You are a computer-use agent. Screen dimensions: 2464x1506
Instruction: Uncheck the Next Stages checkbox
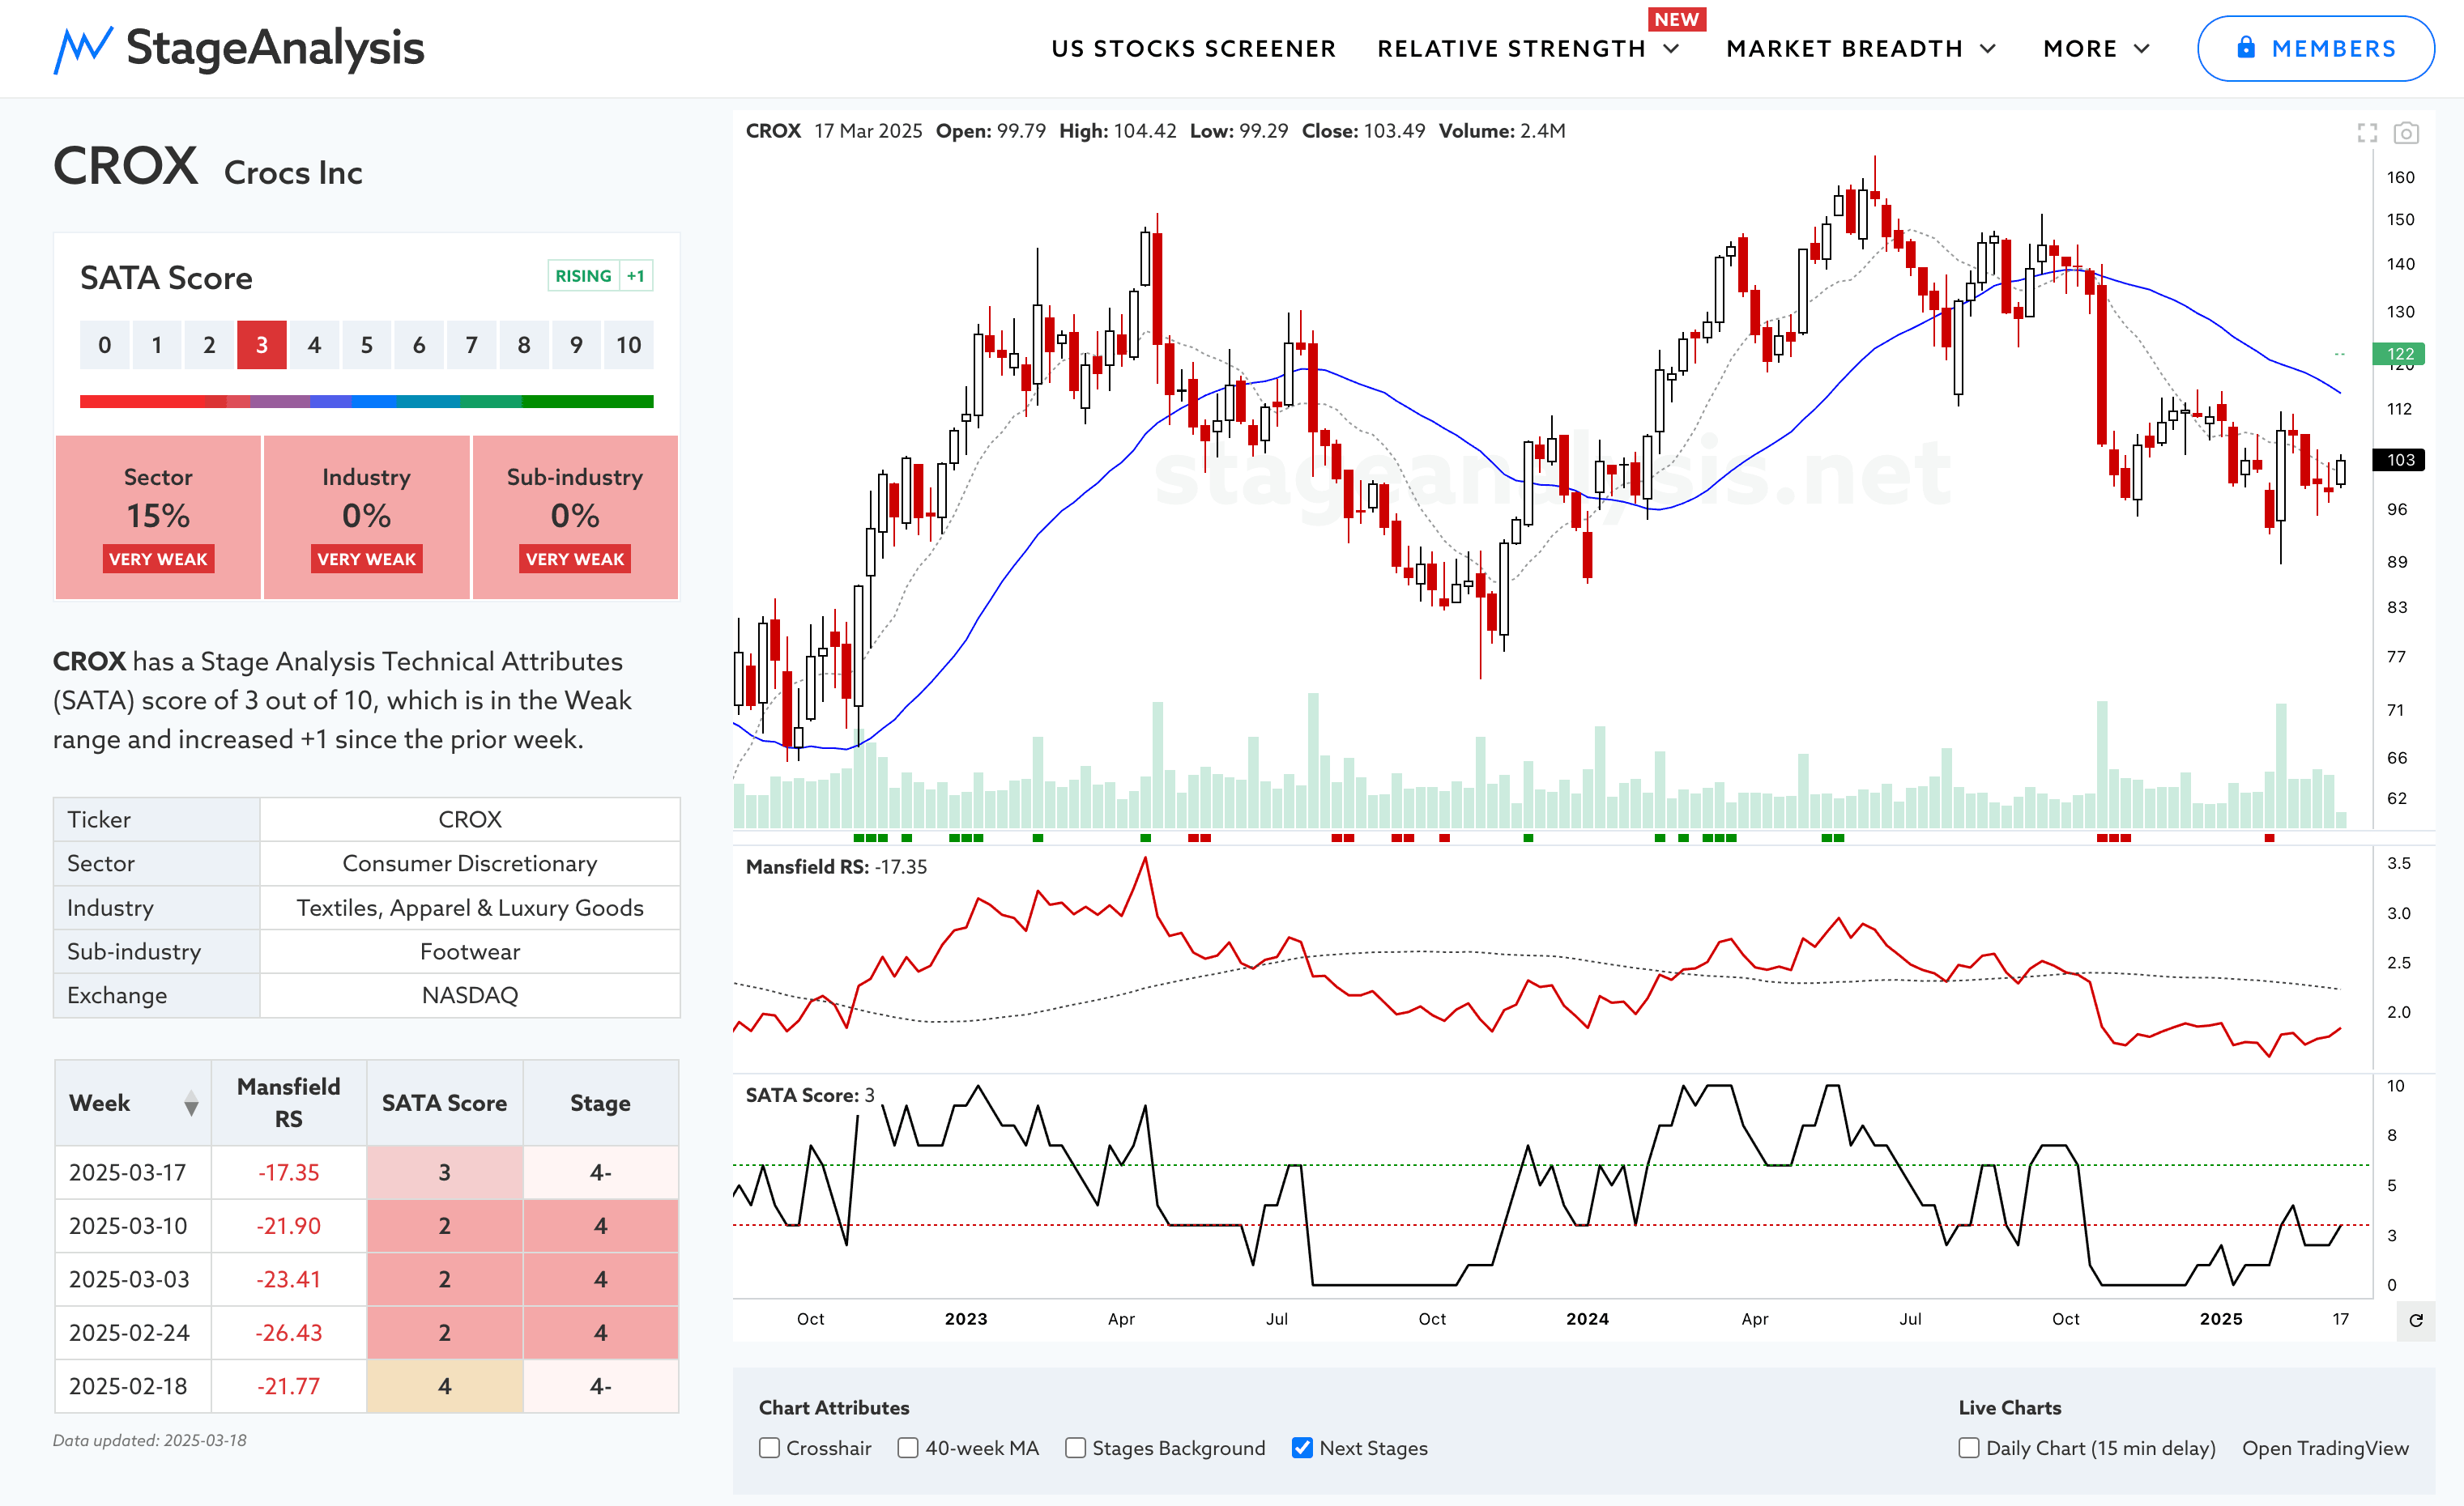pyautogui.click(x=1302, y=1448)
